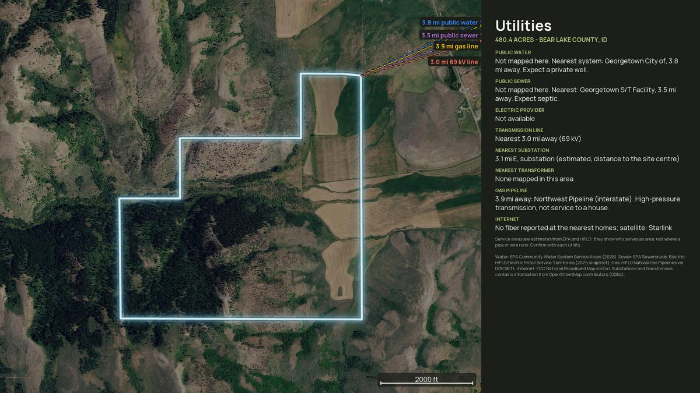Image resolution: width=700 pixels, height=393 pixels.
Task: Click the 'Georgetown S/T Facility' sewer description
Action: 586,94
